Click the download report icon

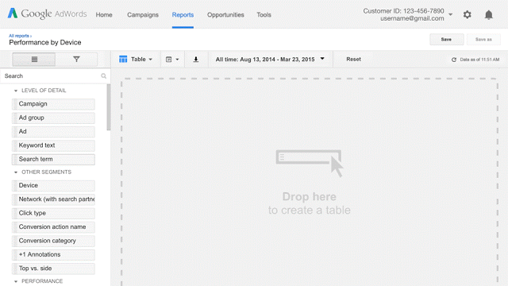(x=196, y=60)
